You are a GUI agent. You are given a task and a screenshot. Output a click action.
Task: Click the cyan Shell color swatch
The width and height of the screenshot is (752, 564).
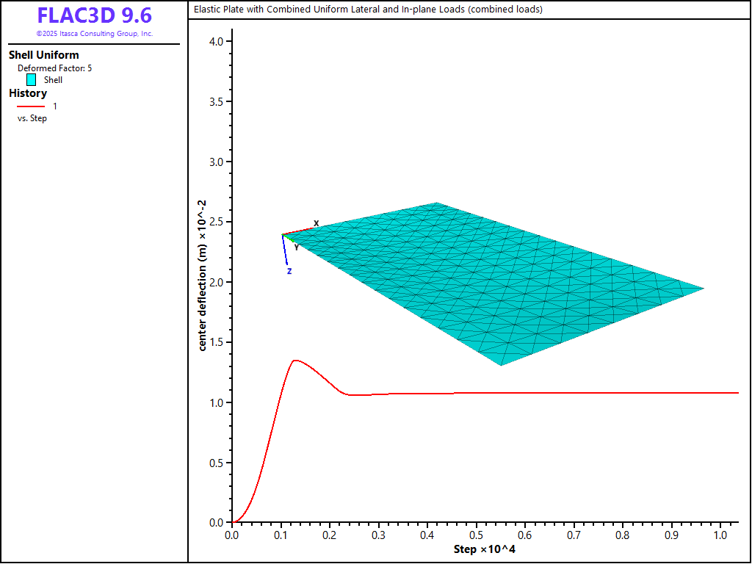32,80
